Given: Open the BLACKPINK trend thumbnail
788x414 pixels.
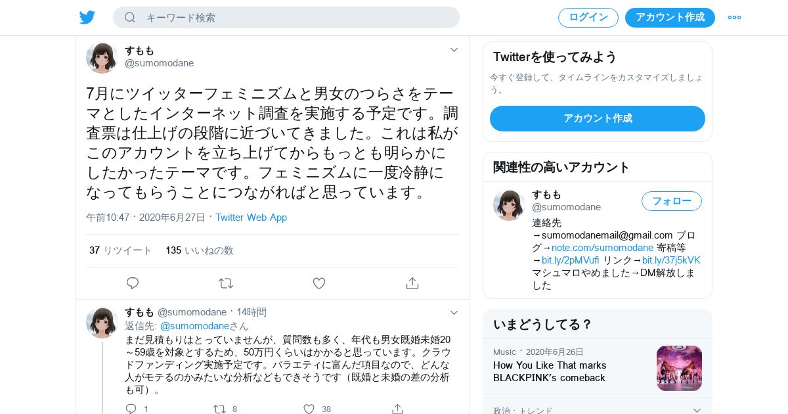Looking at the screenshot, I should (679, 368).
